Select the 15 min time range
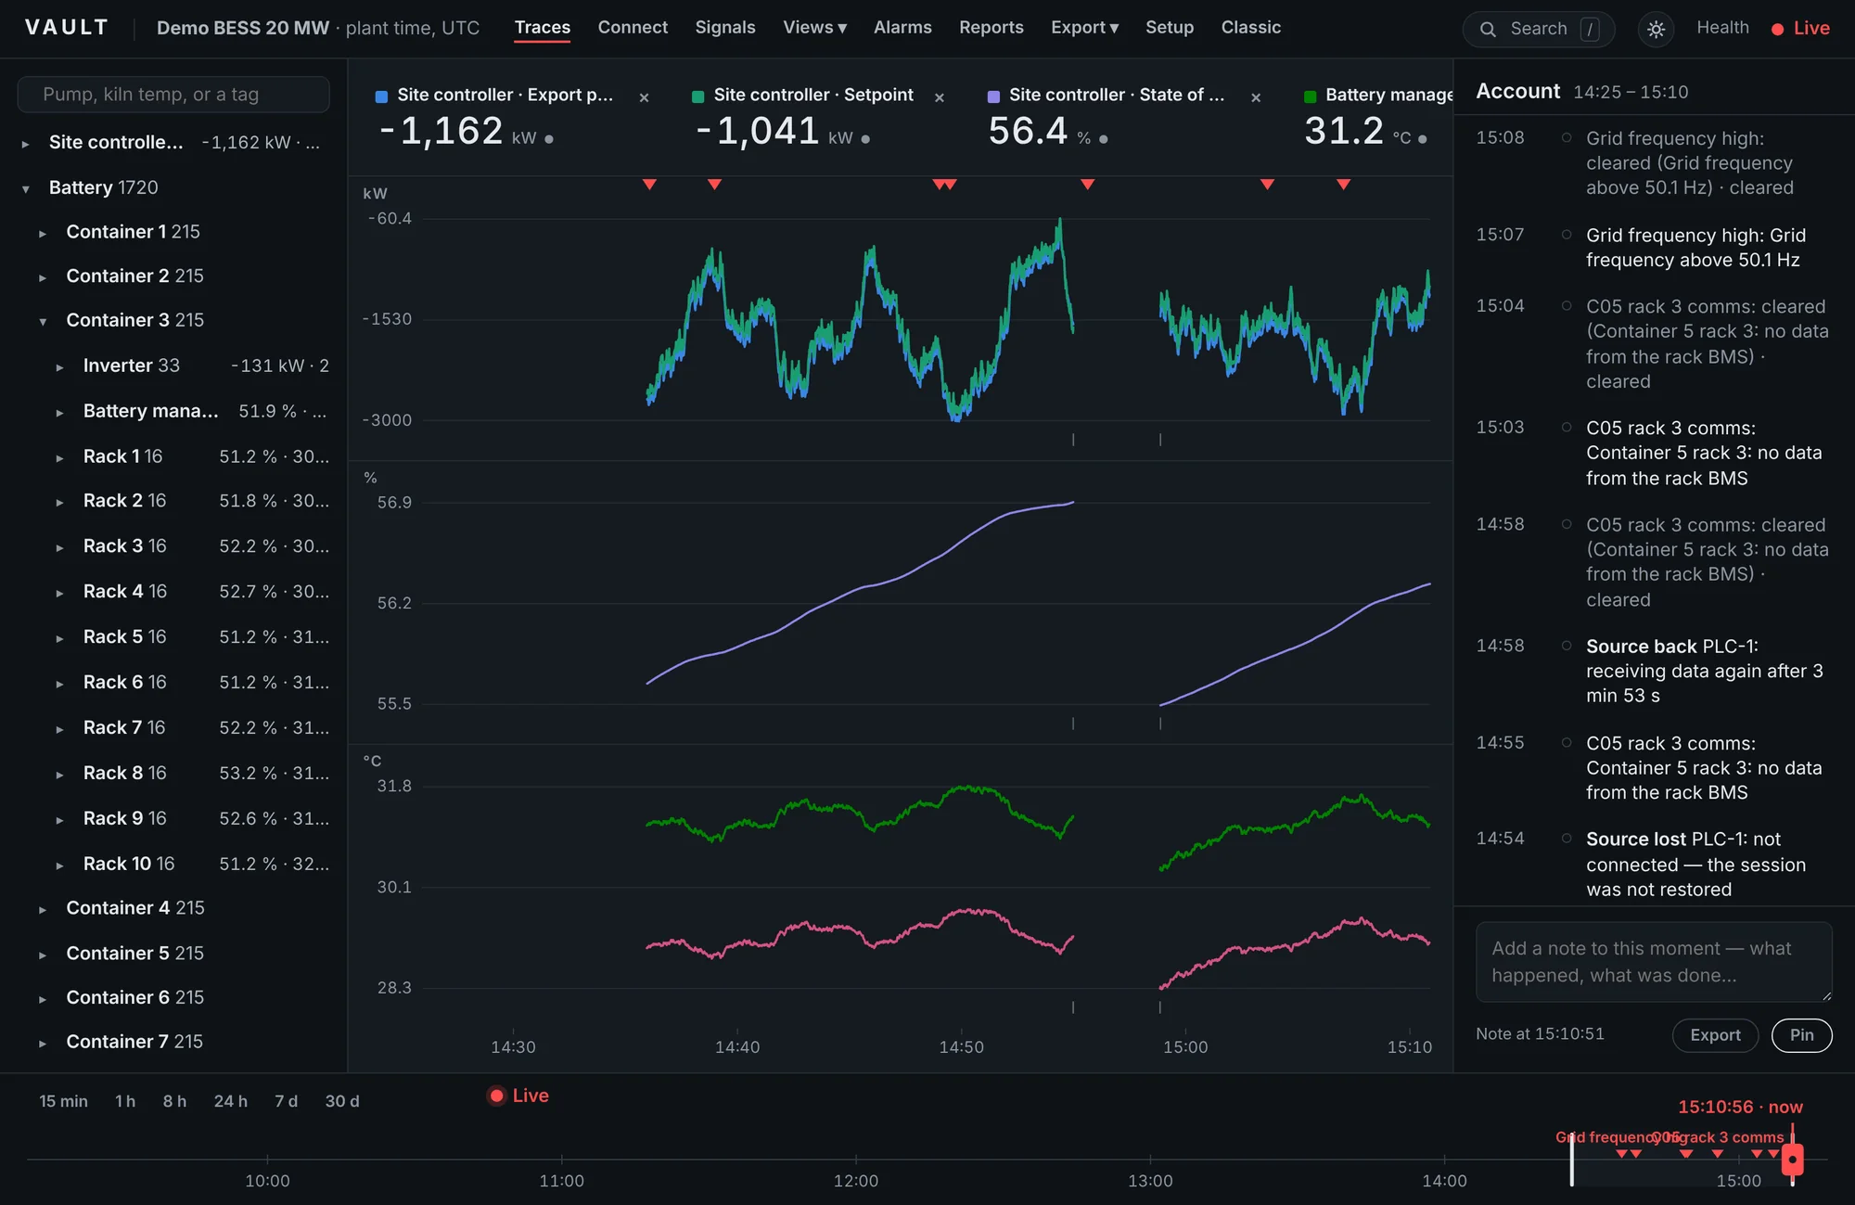The width and height of the screenshot is (1855, 1205). click(63, 1101)
